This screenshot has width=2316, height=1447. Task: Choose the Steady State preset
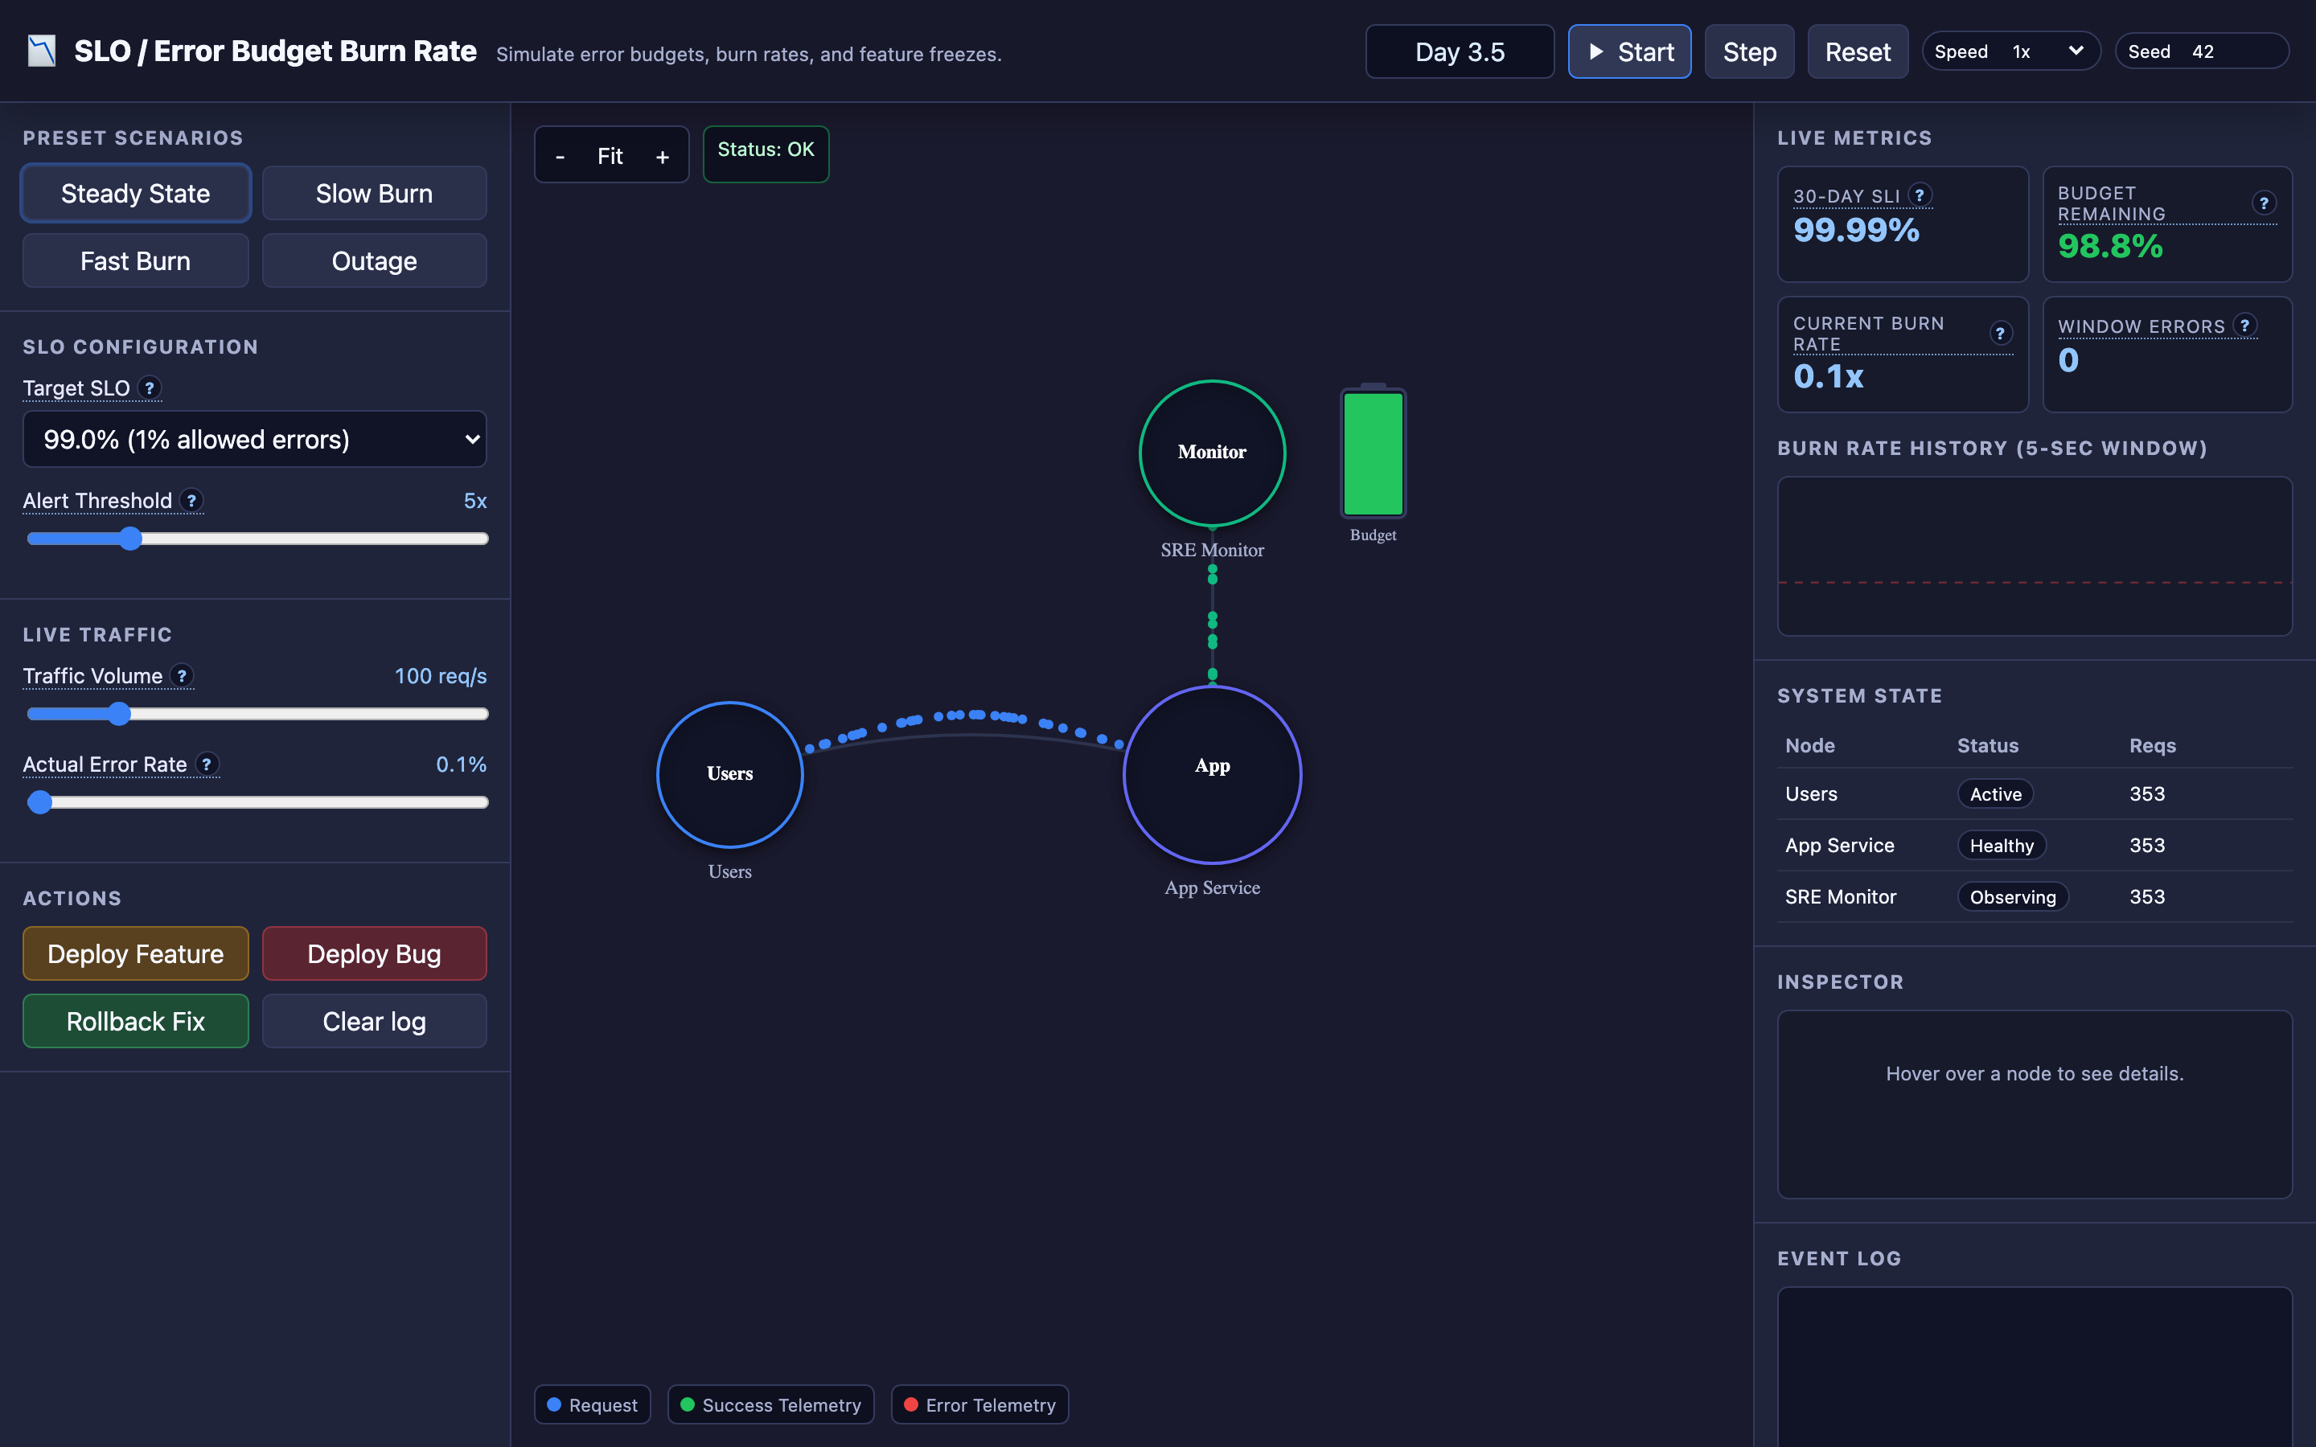coord(136,193)
